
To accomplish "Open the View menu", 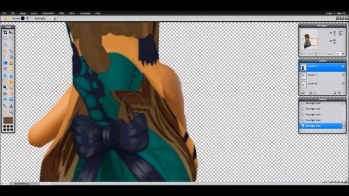I will click(71, 13).
